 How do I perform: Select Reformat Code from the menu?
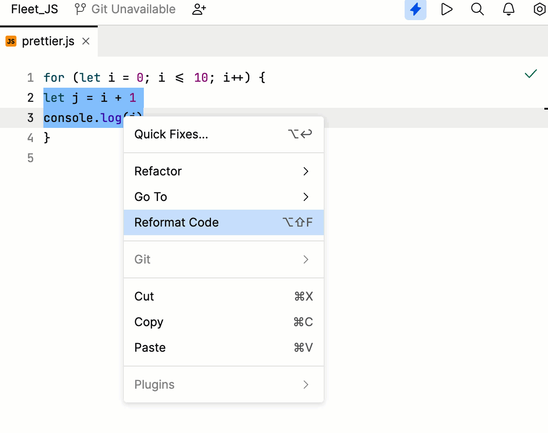(x=176, y=222)
